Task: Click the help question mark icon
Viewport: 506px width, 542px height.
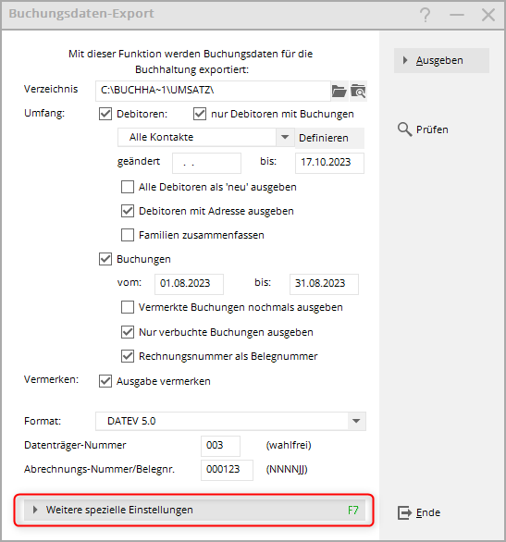Action: pos(426,15)
